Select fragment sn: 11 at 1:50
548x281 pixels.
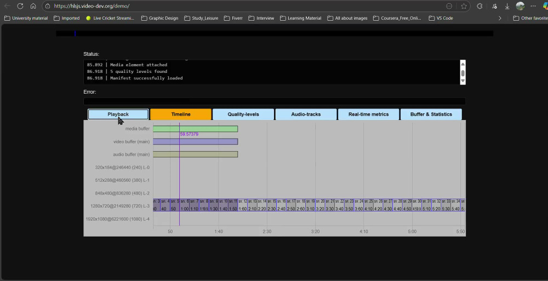pyautogui.click(x=233, y=205)
